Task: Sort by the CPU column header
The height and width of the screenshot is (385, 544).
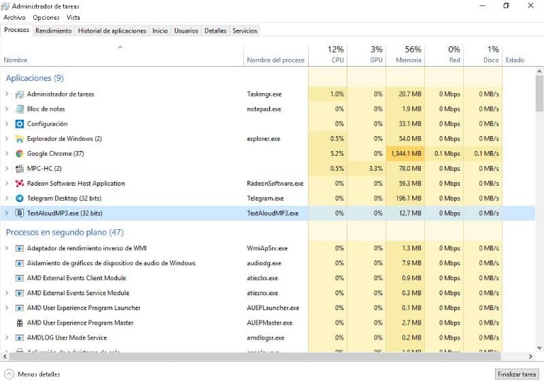Action: tap(336, 54)
